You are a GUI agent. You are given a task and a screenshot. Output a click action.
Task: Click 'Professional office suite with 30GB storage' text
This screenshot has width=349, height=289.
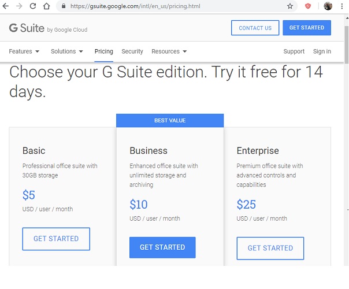coord(60,171)
